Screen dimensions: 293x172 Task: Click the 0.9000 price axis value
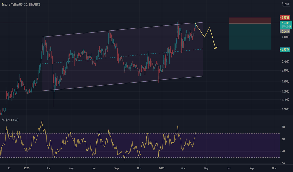(x=285, y=109)
